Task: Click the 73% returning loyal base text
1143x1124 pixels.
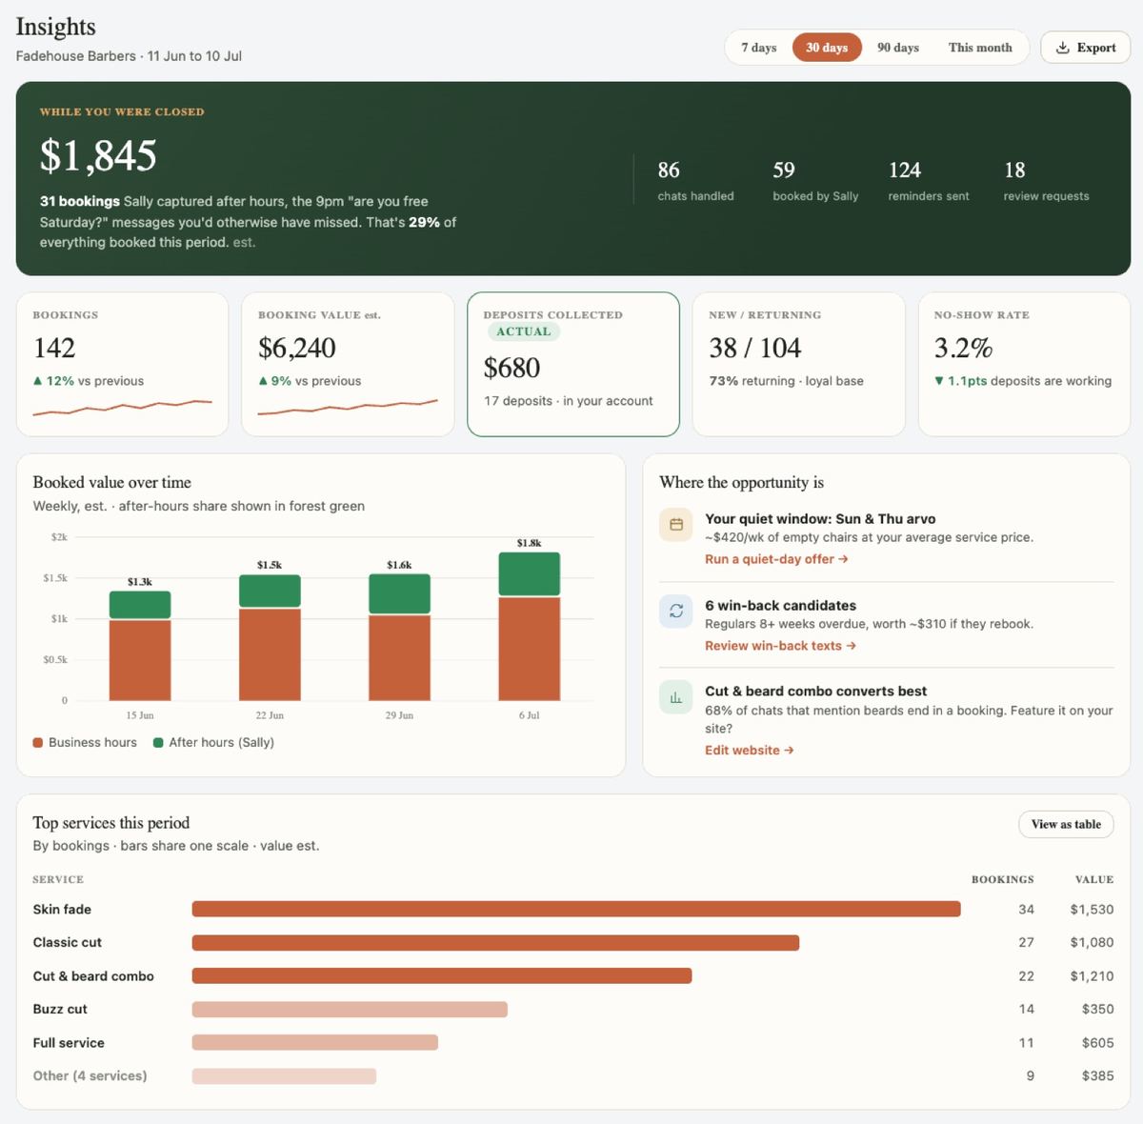Action: [786, 381]
